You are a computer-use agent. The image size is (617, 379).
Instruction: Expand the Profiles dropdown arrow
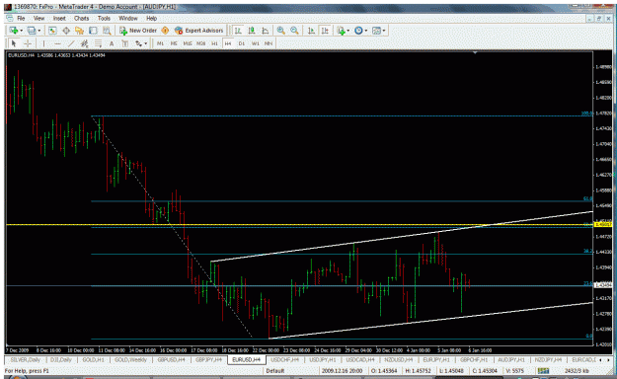click(x=39, y=31)
